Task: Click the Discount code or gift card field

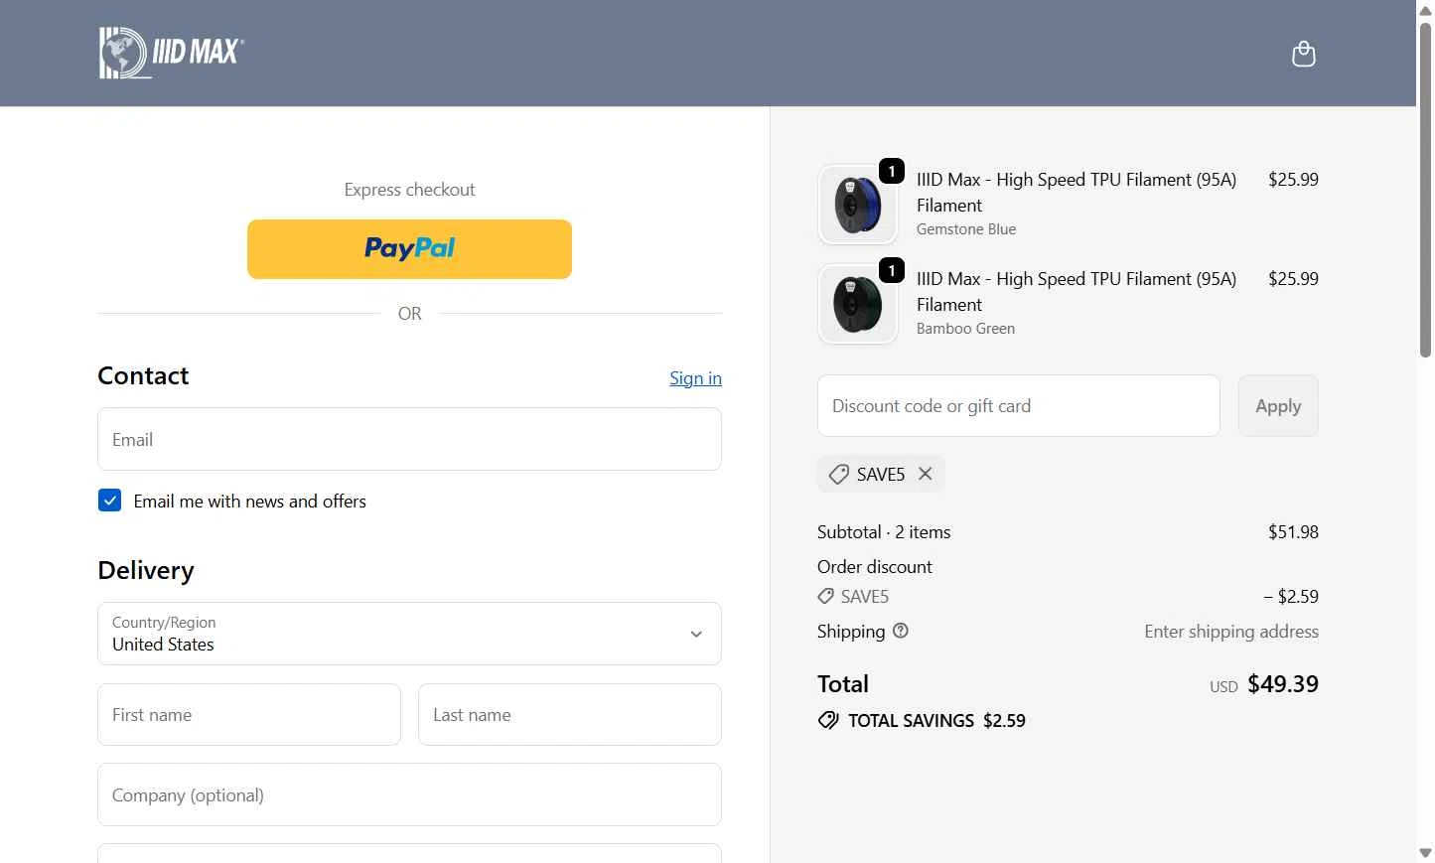Action: [1018, 405]
